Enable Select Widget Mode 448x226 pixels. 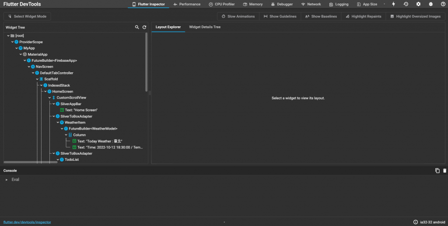point(27,16)
